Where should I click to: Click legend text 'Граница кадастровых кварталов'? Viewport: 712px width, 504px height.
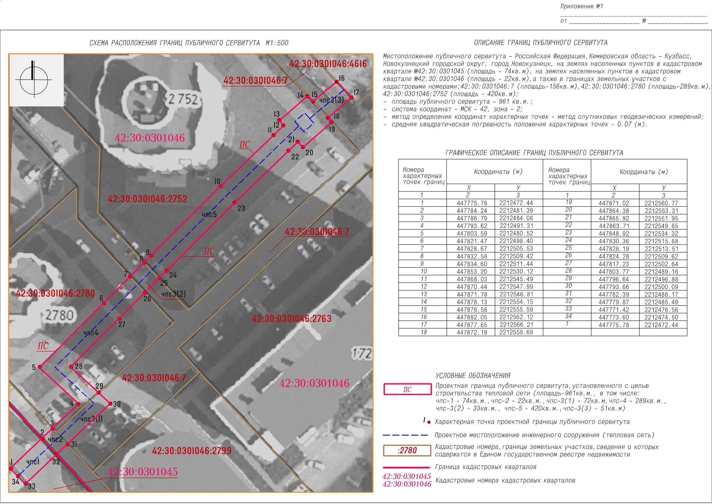click(486, 467)
